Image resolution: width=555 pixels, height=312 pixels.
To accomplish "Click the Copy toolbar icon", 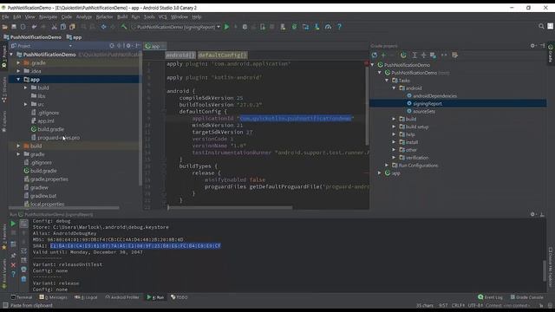I will (63, 27).
